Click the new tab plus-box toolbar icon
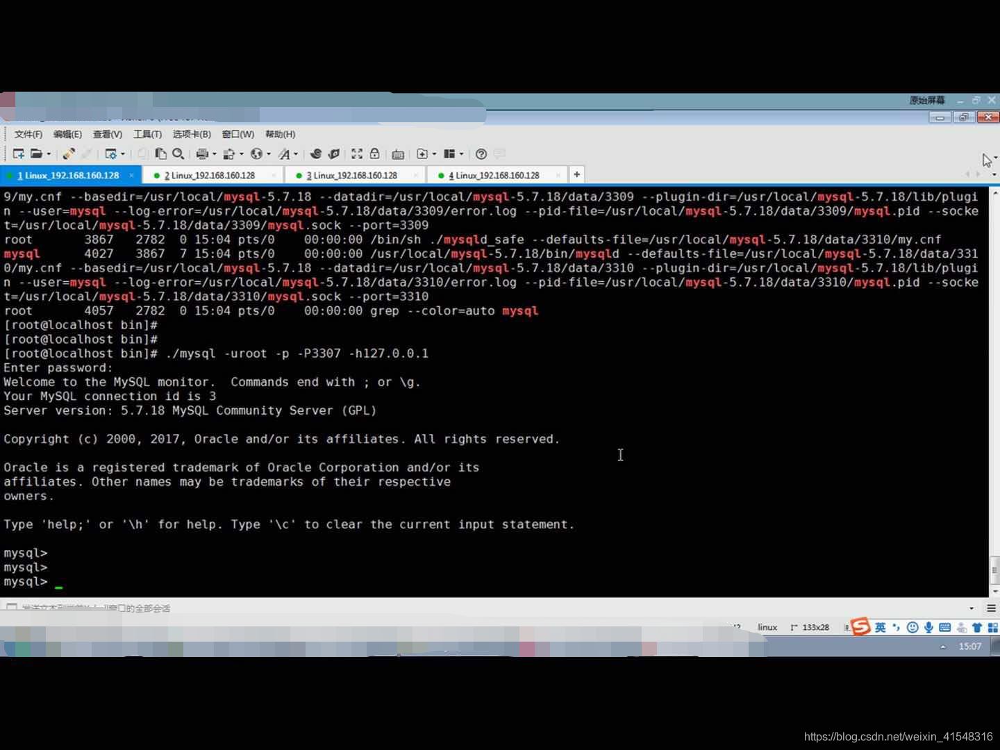Screen dimensions: 1000x750 (x=422, y=153)
